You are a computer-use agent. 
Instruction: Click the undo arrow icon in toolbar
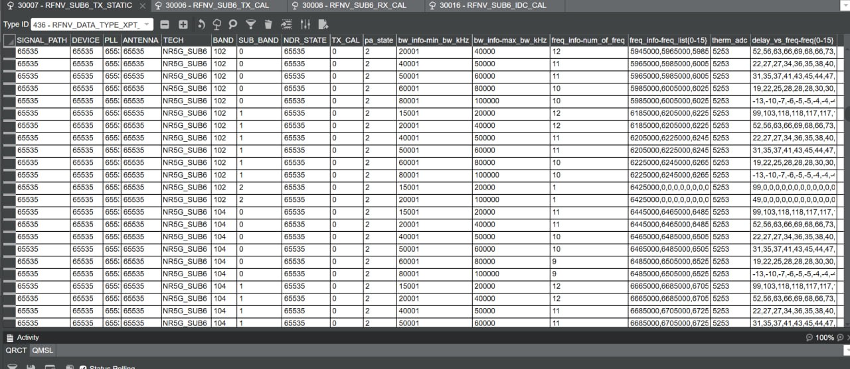click(201, 25)
